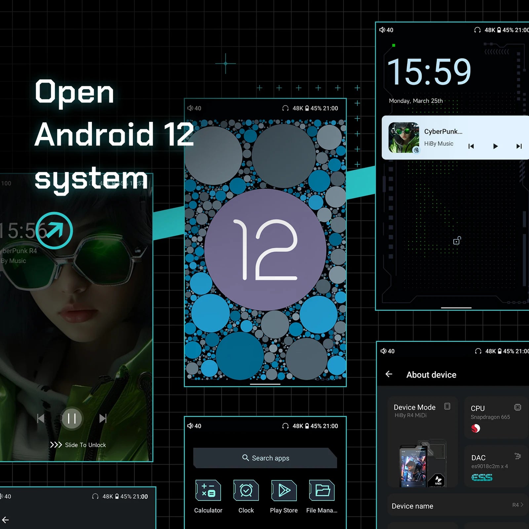The width and height of the screenshot is (529, 529).
Task: Go to previous track on lock screen
Action: pos(41,419)
